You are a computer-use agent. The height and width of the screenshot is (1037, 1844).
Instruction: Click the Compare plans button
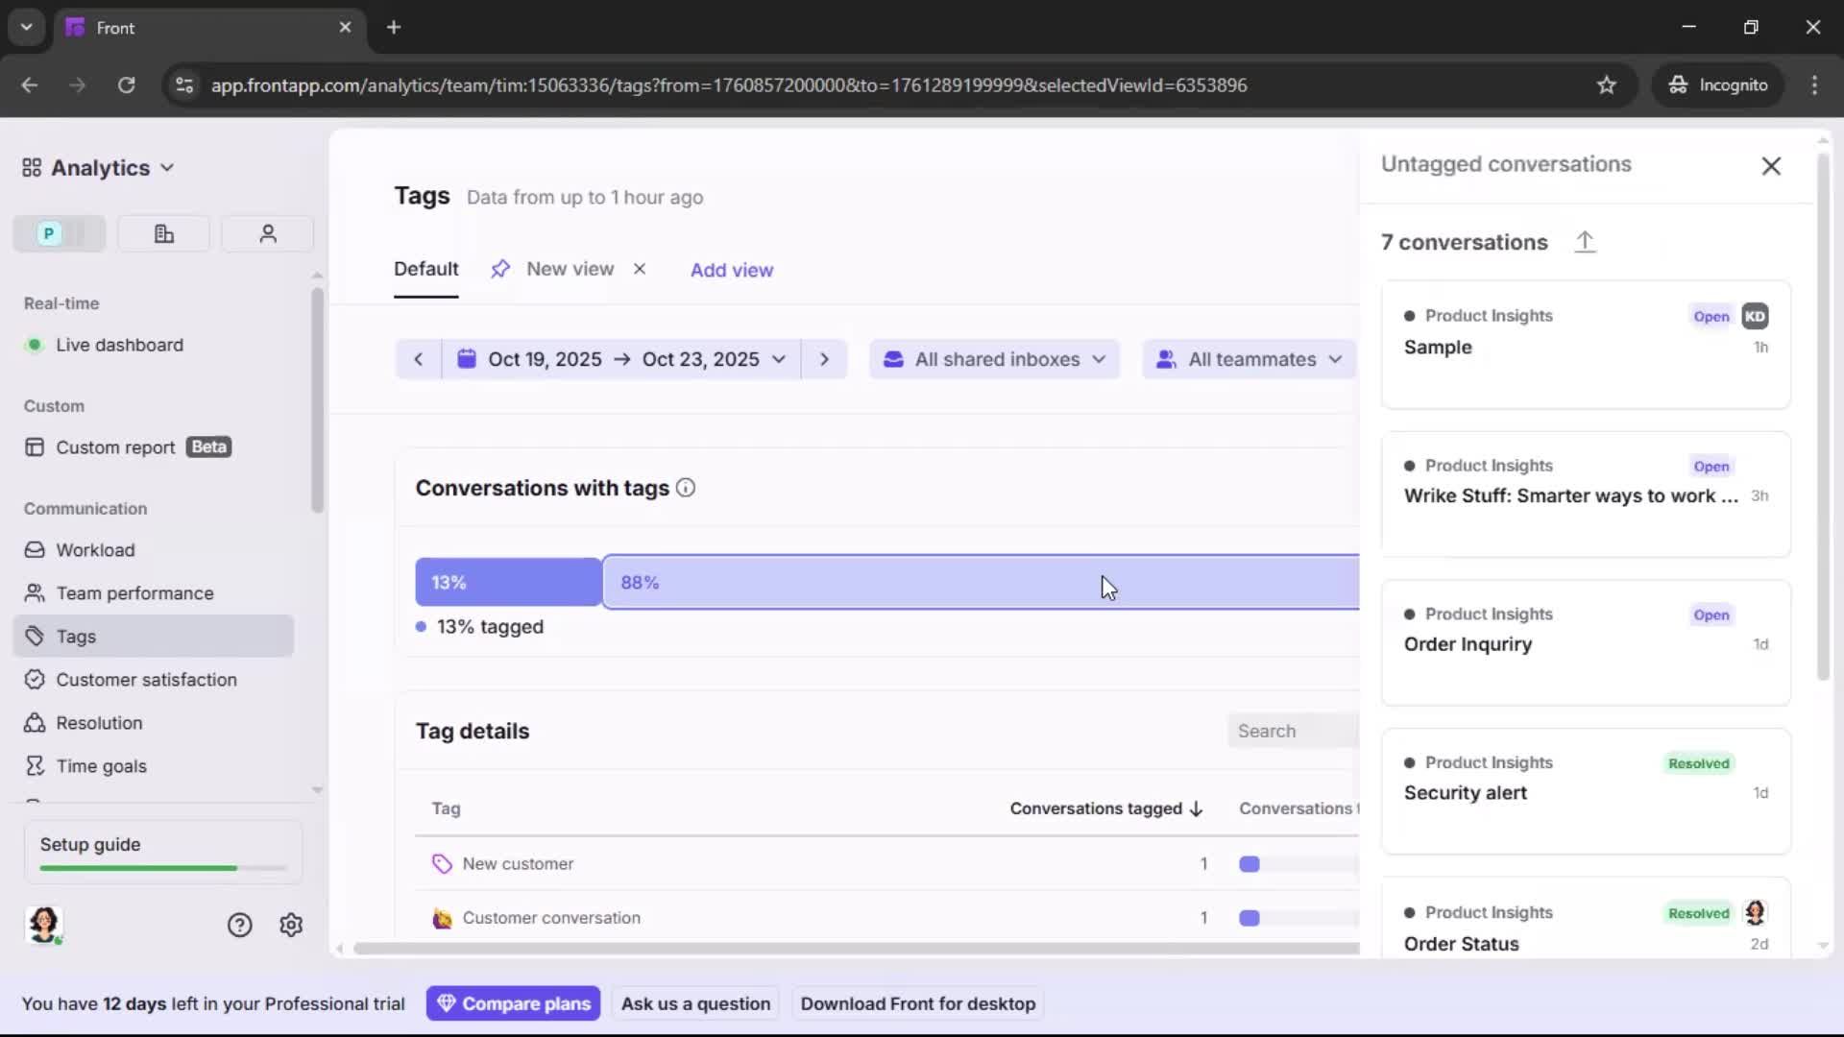pos(514,1002)
